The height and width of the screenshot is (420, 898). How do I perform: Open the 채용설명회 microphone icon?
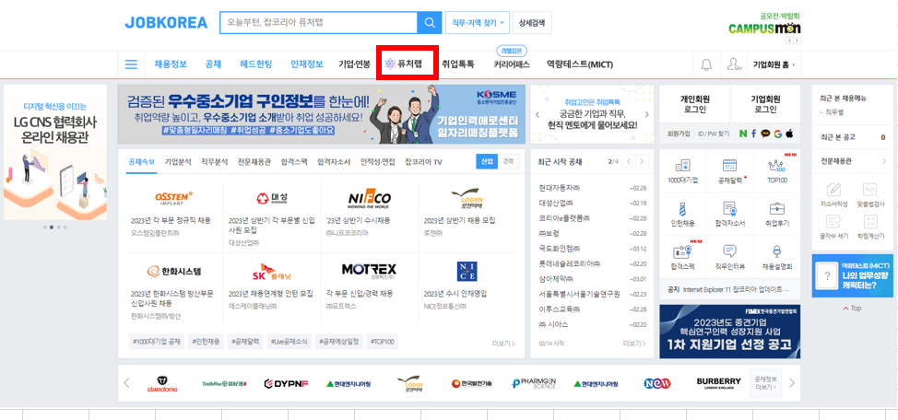776,251
